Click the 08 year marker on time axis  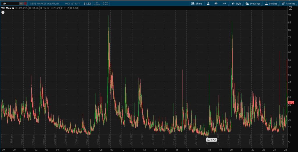[101, 150]
